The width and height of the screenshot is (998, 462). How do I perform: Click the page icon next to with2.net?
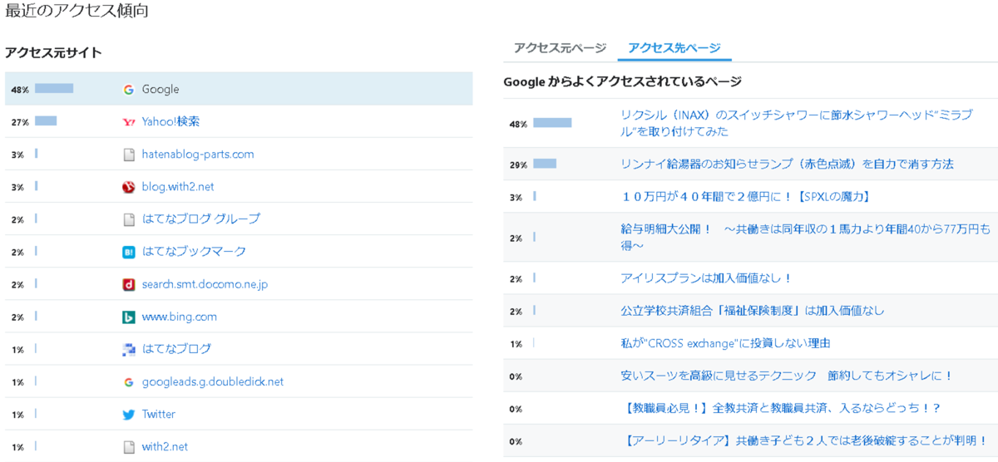pos(128,447)
